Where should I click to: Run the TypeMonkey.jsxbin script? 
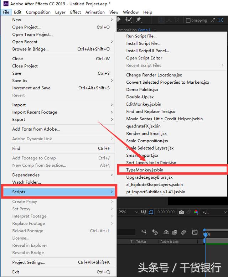pyautogui.click(x=171, y=170)
